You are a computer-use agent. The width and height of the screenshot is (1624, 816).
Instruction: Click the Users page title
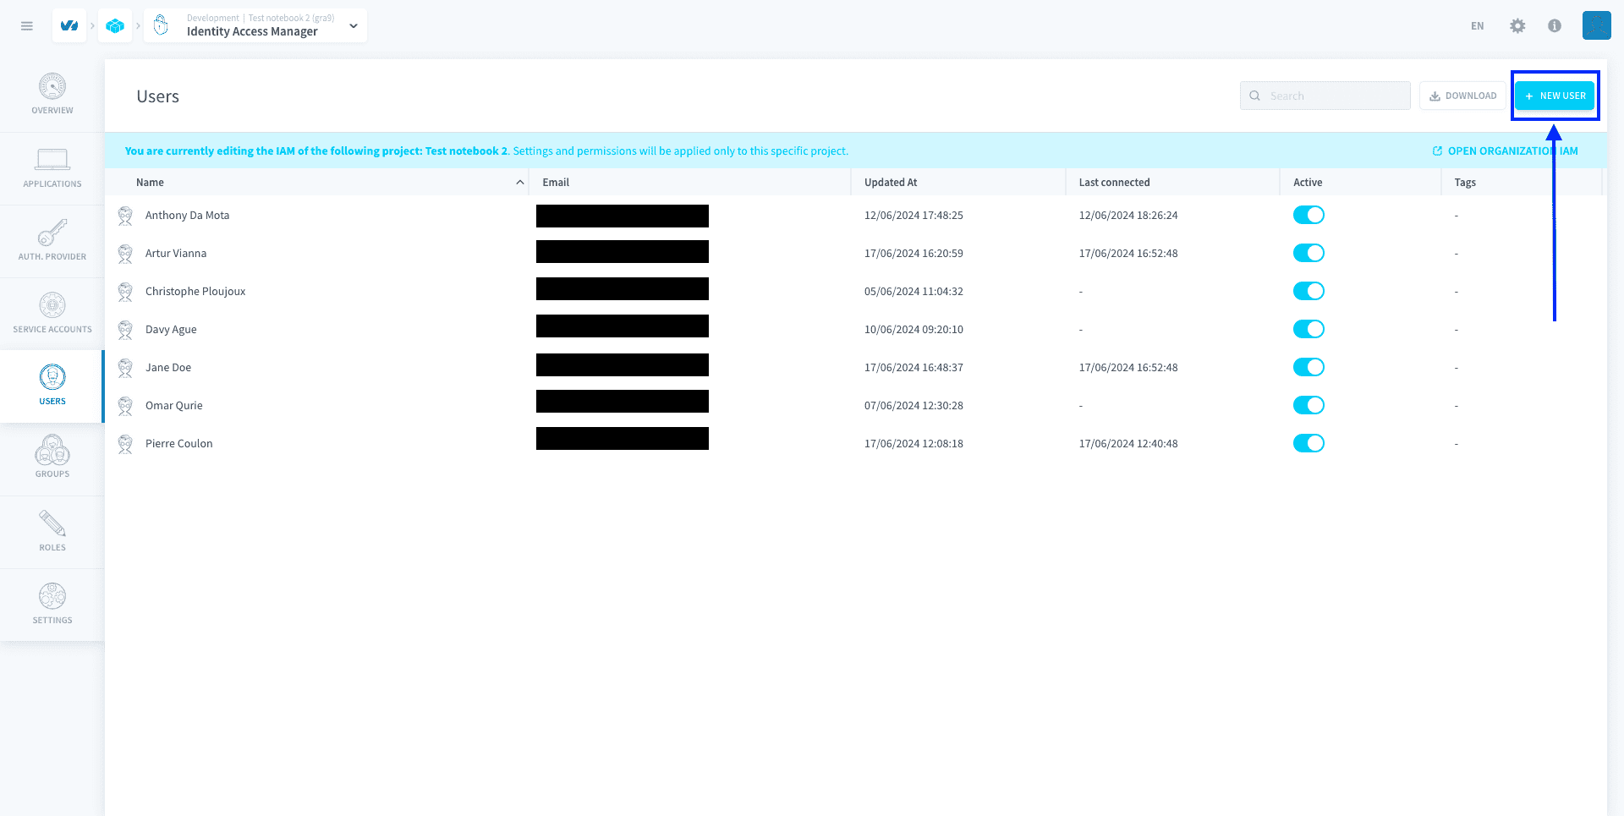point(157,96)
